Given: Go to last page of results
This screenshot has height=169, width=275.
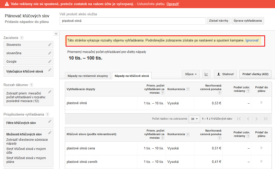Looking at the screenshot, I should pos(266,119).
